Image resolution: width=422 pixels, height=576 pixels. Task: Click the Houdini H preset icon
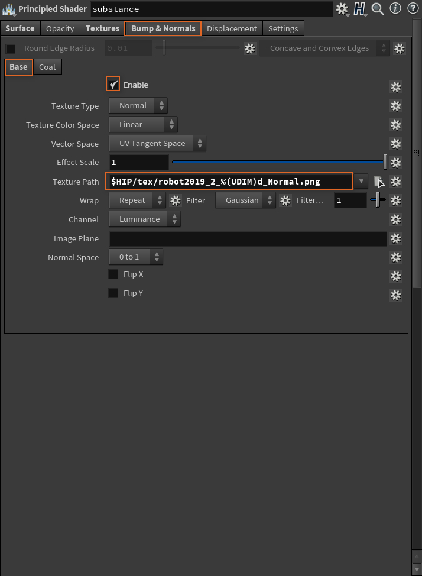[x=359, y=8]
